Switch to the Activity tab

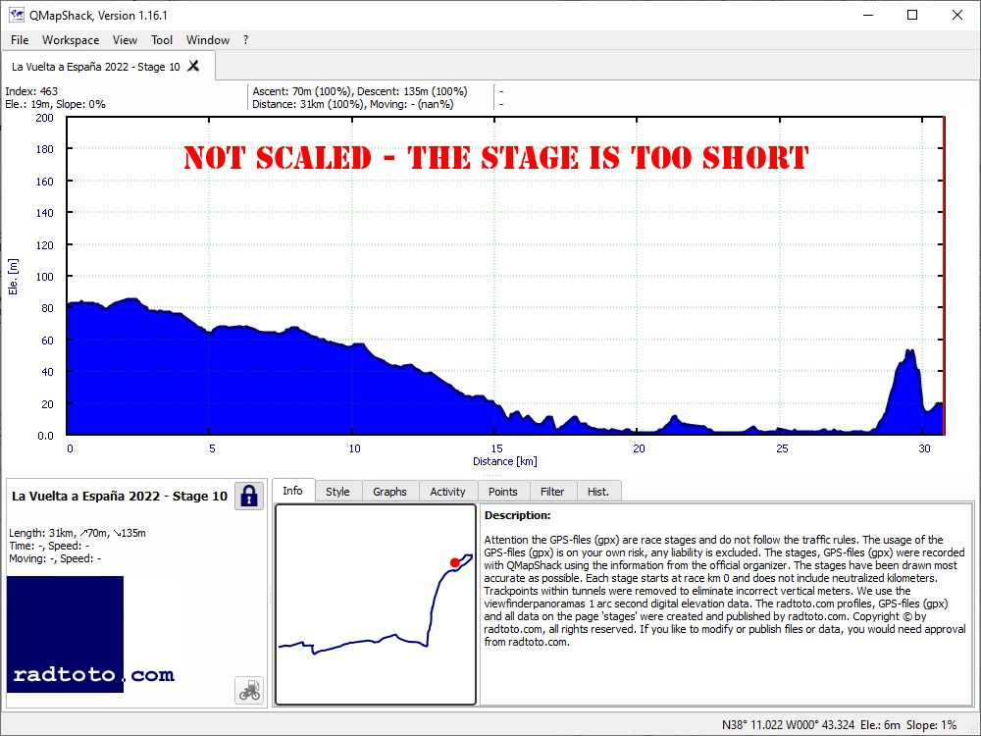pyautogui.click(x=447, y=492)
